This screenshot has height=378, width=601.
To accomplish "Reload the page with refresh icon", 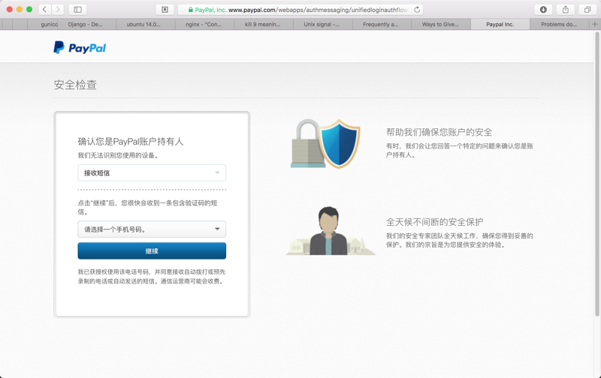I will [x=417, y=10].
